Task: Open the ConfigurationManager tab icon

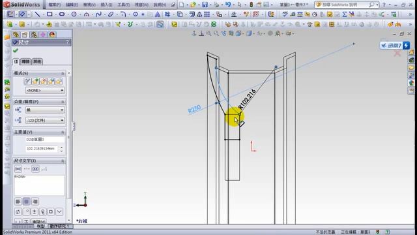Action: (34, 35)
